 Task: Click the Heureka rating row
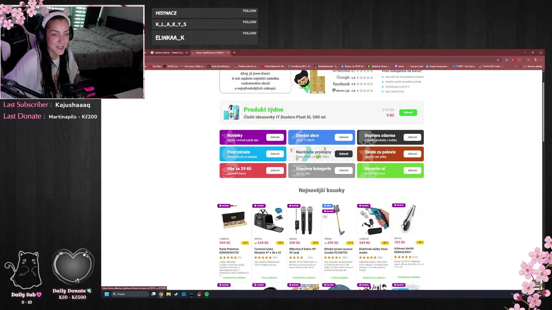click(x=353, y=71)
